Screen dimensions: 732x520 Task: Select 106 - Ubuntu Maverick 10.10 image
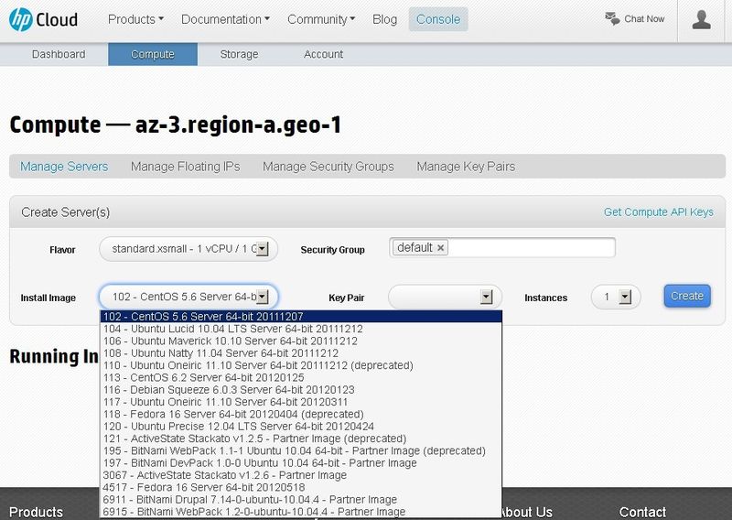tap(301, 341)
